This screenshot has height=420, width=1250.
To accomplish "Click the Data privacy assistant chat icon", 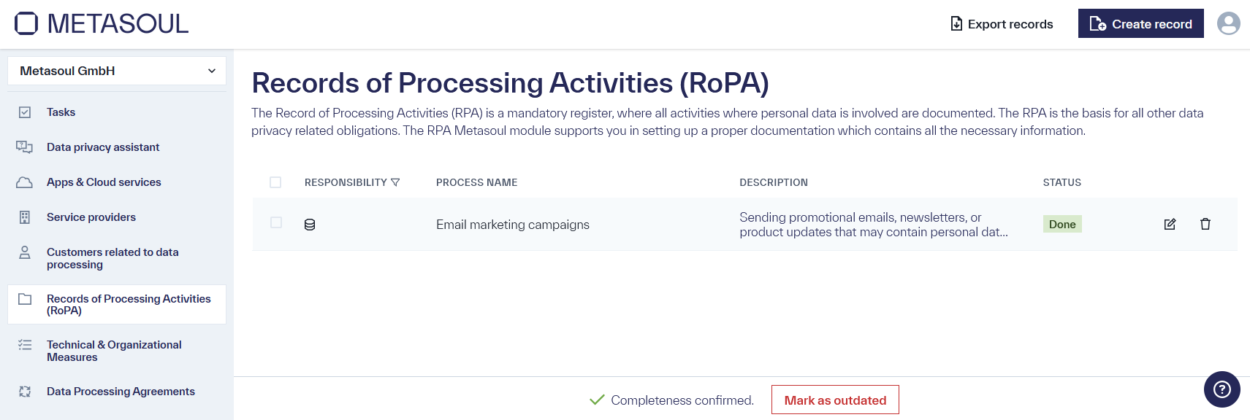I will [x=25, y=147].
